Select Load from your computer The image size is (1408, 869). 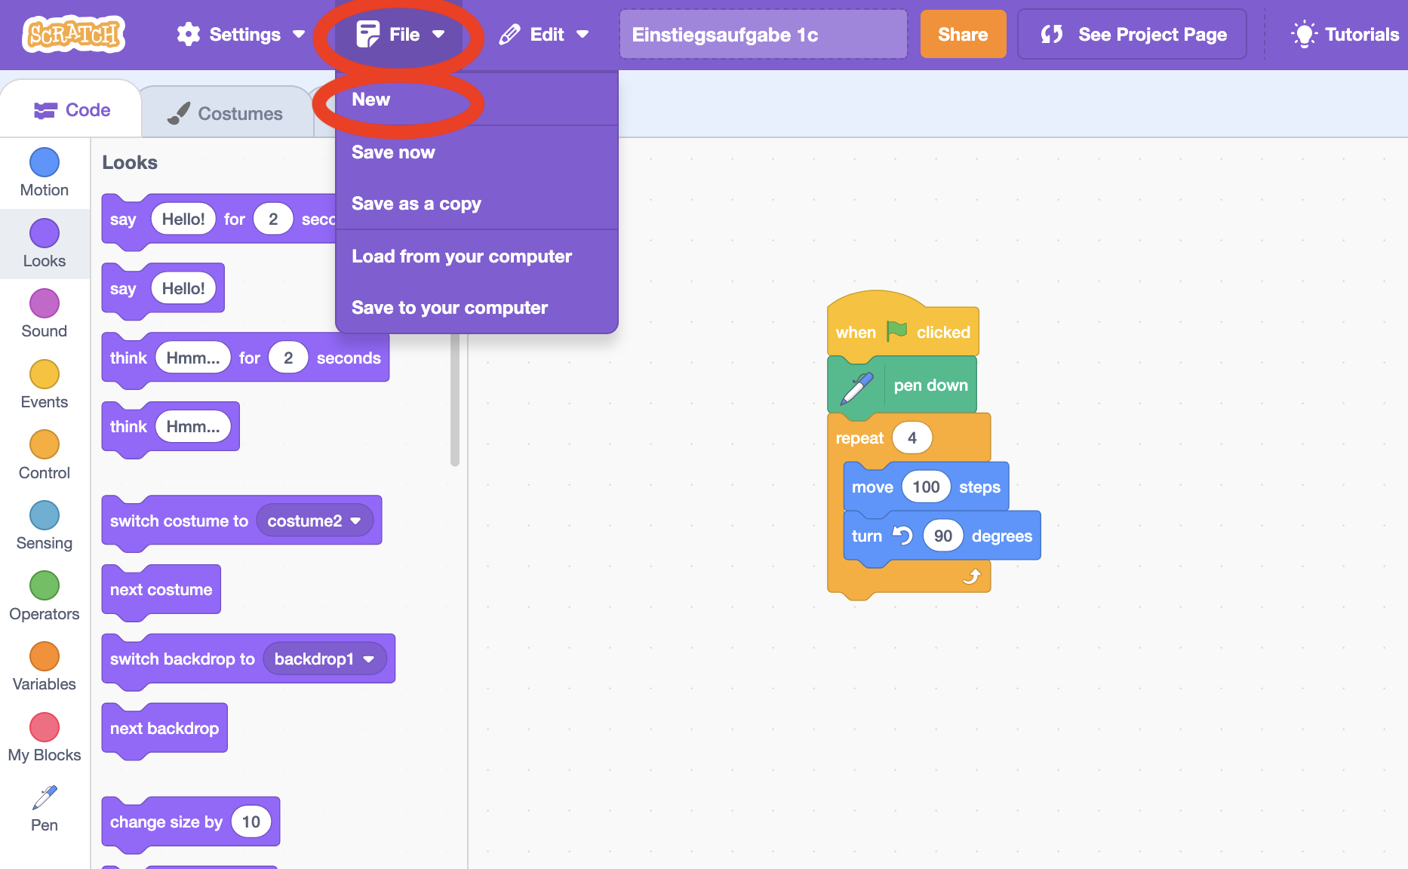(x=462, y=256)
